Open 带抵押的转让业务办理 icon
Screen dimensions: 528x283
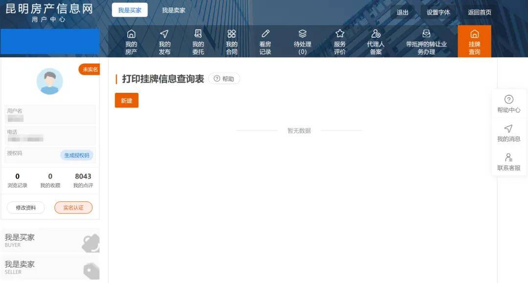pyautogui.click(x=426, y=33)
